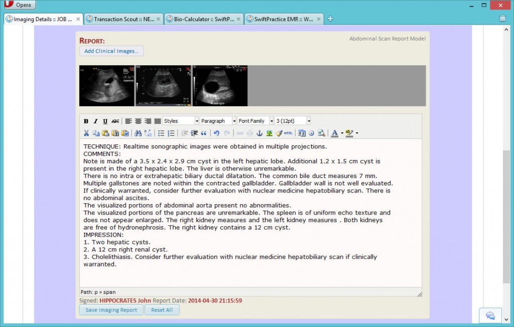Switch to the Transaction Scout tab

coord(123,18)
